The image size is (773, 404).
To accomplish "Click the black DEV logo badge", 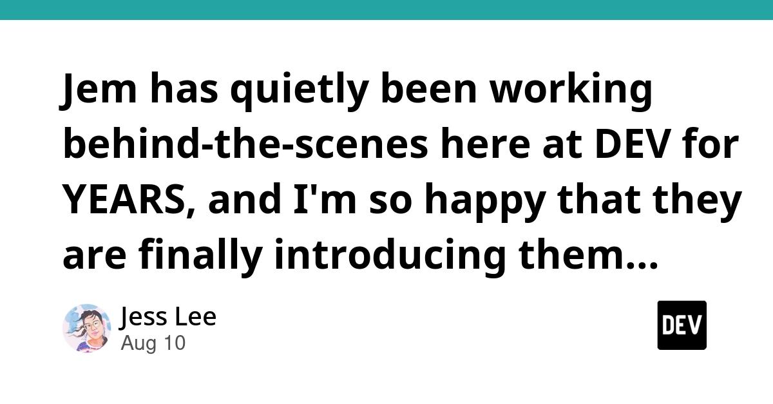I will pyautogui.click(x=682, y=325).
